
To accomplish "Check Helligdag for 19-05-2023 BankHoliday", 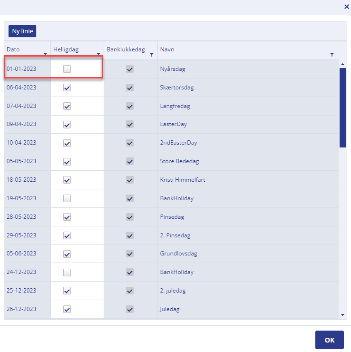I will (67, 198).
